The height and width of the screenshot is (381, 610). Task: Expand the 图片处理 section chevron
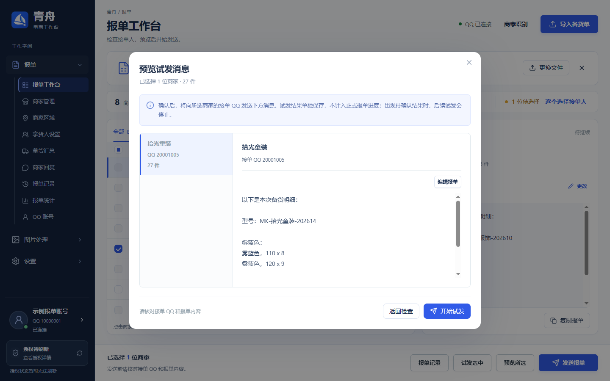(80, 240)
